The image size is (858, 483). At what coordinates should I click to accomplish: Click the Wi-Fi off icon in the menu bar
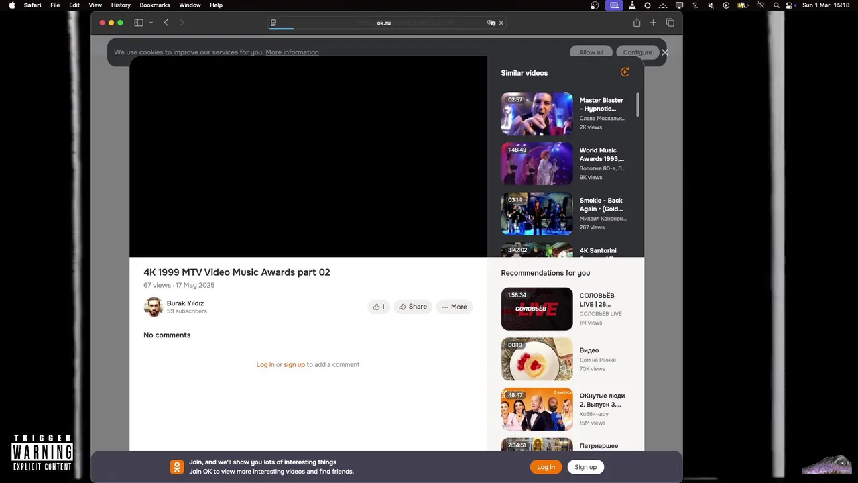click(x=760, y=5)
